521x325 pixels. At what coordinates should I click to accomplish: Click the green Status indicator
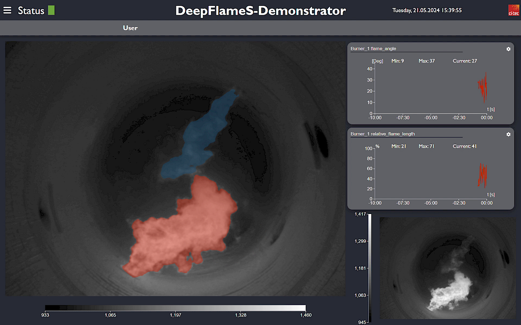51,10
